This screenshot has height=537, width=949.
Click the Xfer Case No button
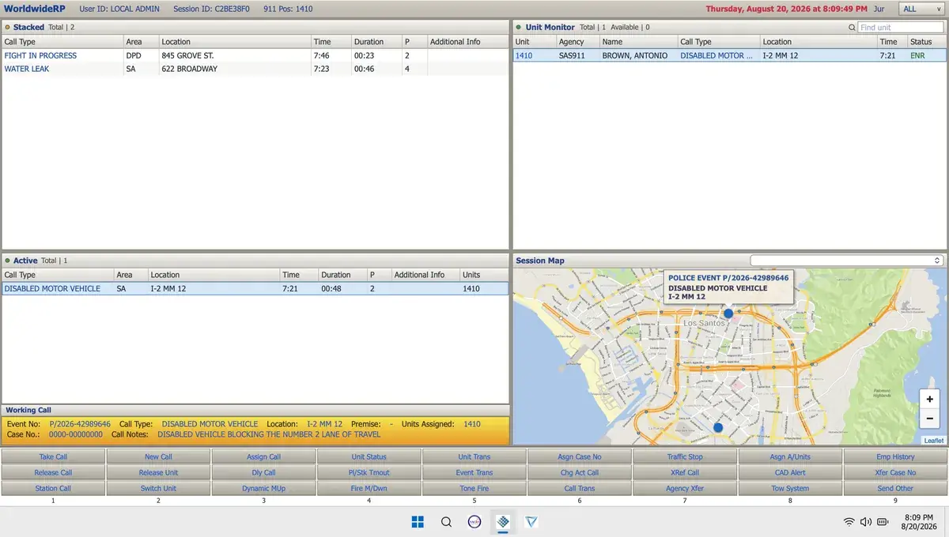point(895,472)
